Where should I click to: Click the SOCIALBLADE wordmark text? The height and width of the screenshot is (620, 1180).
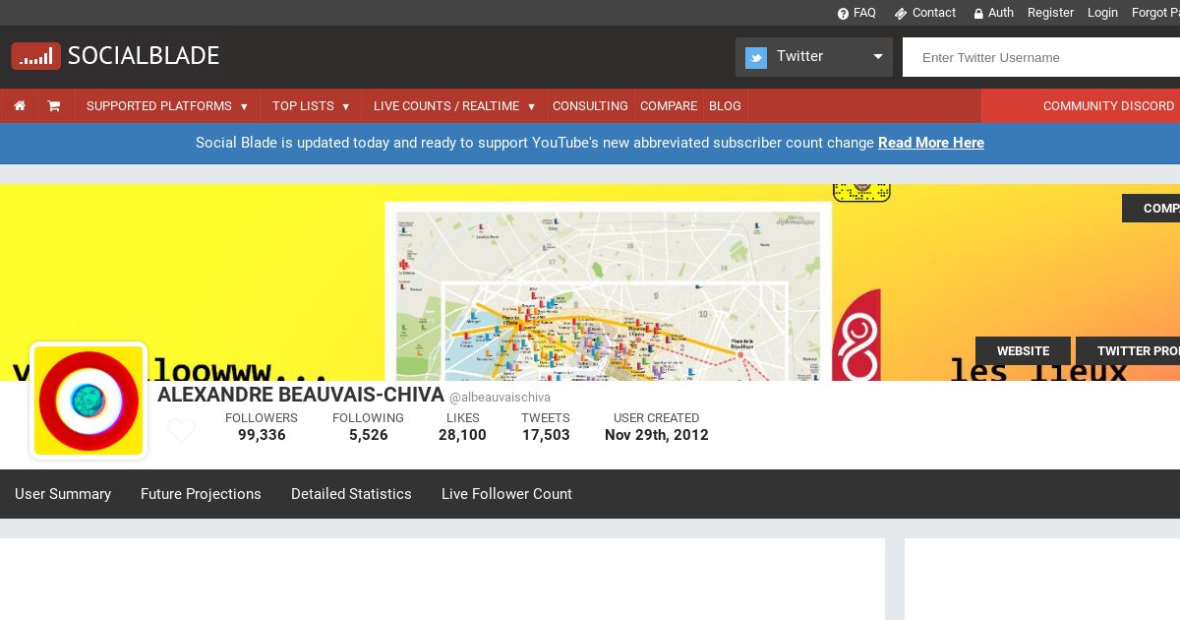pyautogui.click(x=144, y=56)
